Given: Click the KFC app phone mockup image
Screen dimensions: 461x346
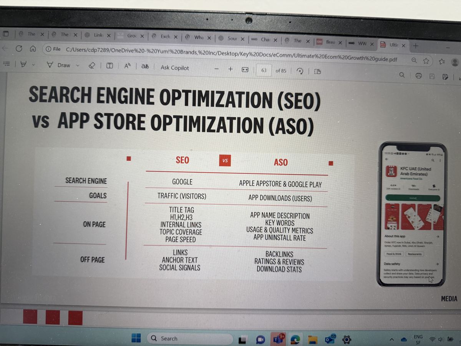Looking at the screenshot, I should point(412,214).
